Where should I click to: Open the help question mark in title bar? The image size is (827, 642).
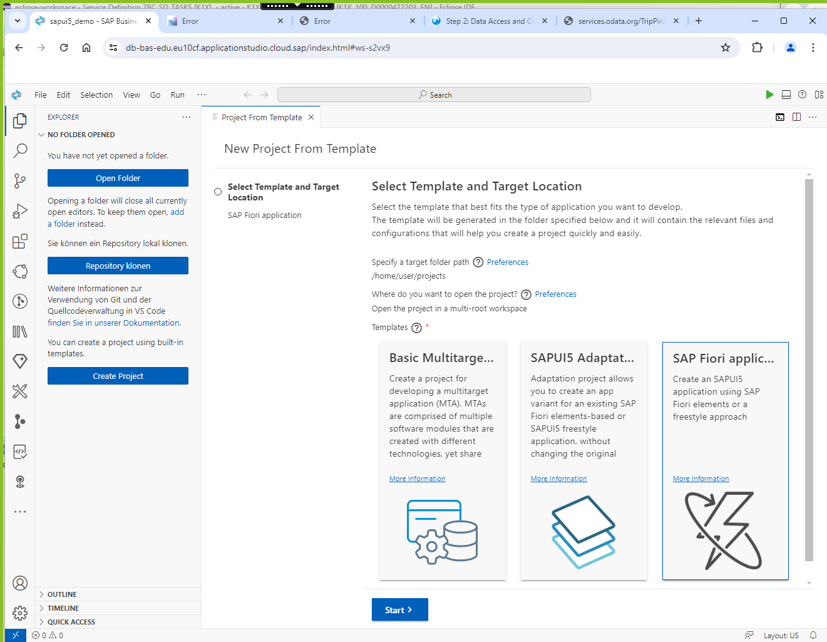coord(803,95)
